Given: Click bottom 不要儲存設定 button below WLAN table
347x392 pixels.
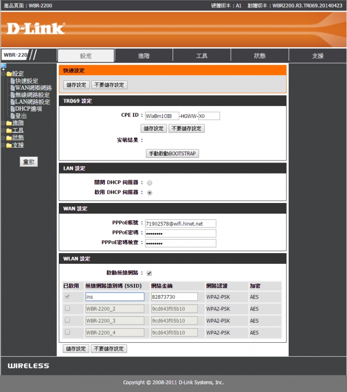Looking at the screenshot, I should click(109, 349).
